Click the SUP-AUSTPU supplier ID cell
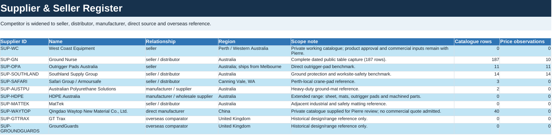 coord(24,90)
